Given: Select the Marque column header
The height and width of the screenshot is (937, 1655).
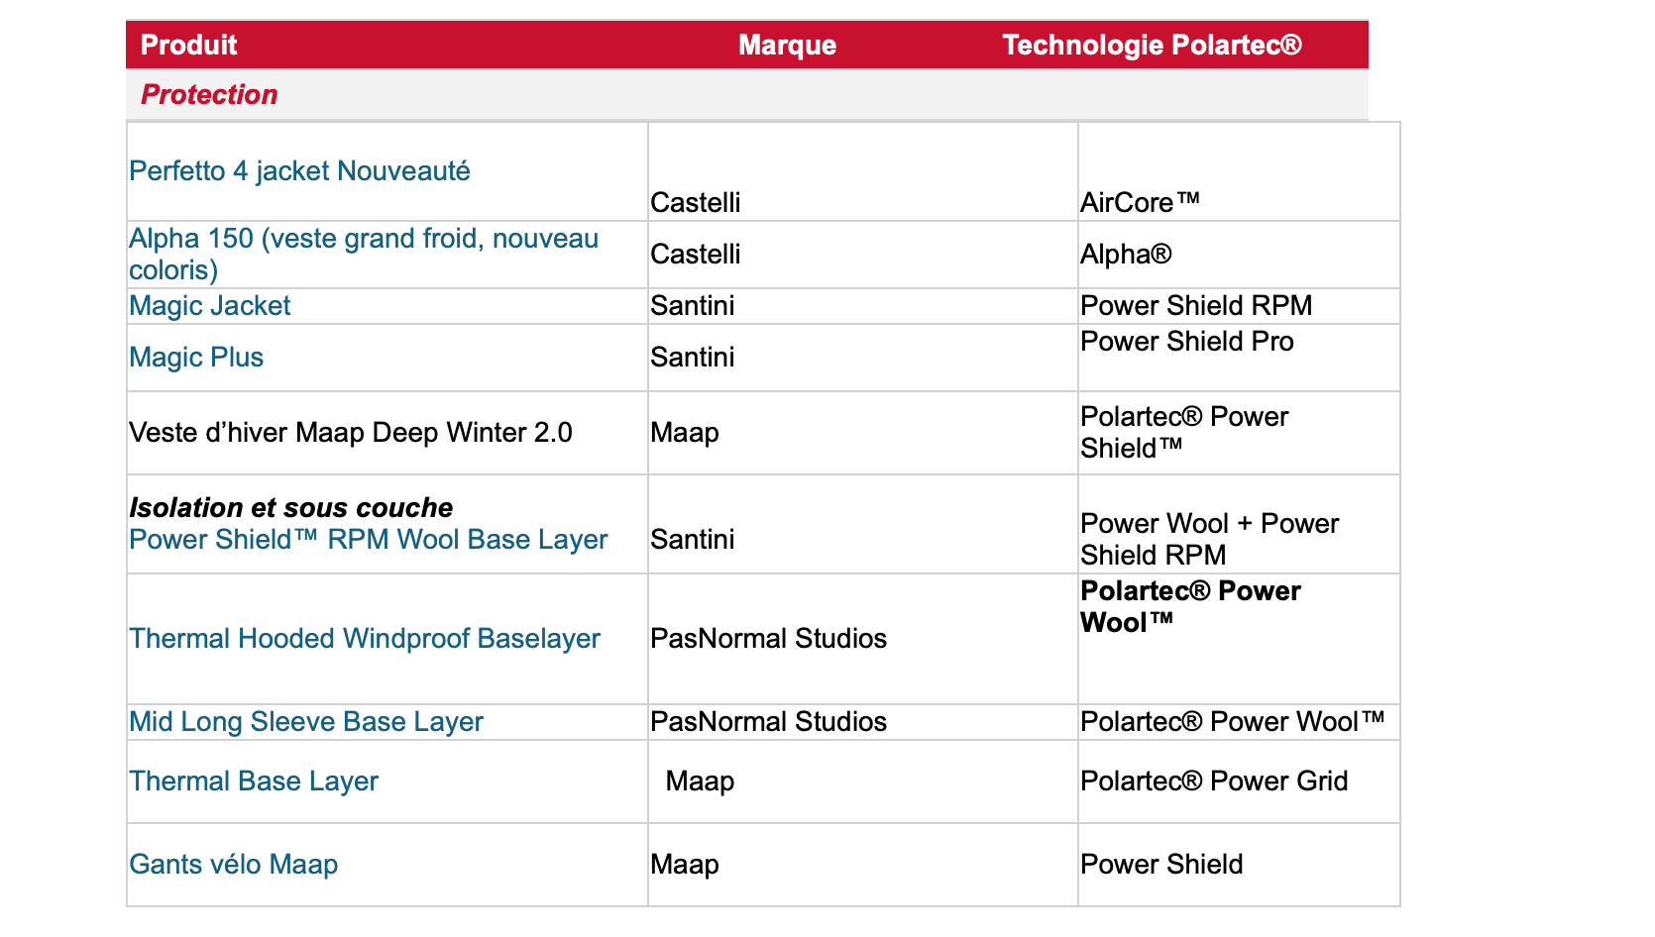Looking at the screenshot, I should [x=788, y=45].
